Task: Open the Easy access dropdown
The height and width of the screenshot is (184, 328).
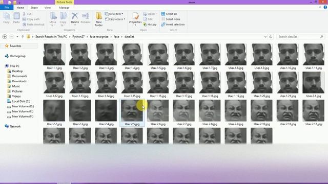Action: click(x=115, y=19)
